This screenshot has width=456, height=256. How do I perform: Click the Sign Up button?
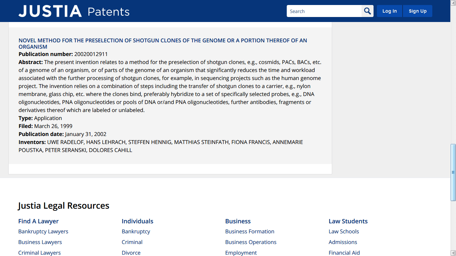(x=418, y=11)
